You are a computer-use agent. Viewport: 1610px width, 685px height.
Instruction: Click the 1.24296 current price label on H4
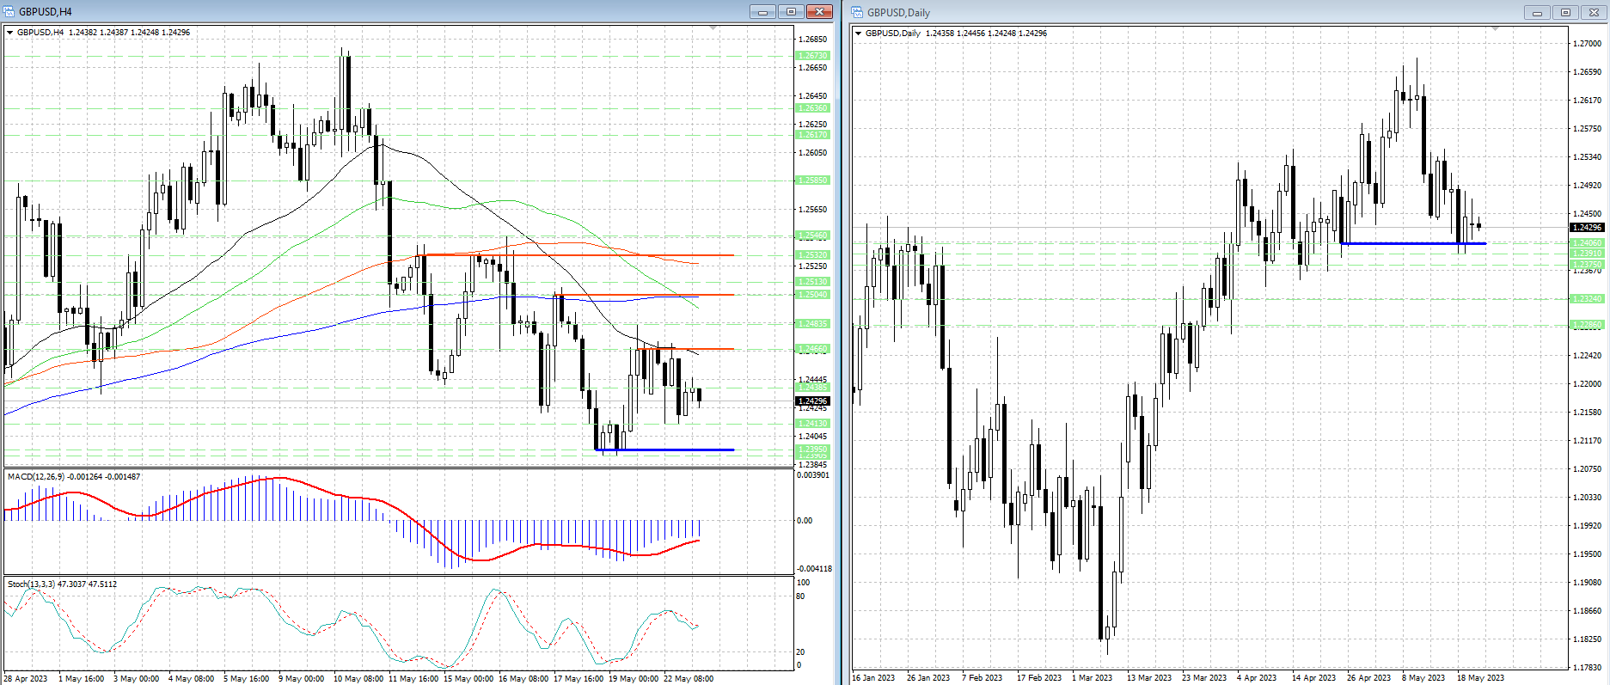click(x=812, y=401)
